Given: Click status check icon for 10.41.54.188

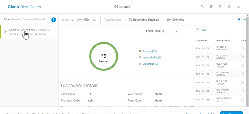Looking at the screenshot, I should coord(242,99).
